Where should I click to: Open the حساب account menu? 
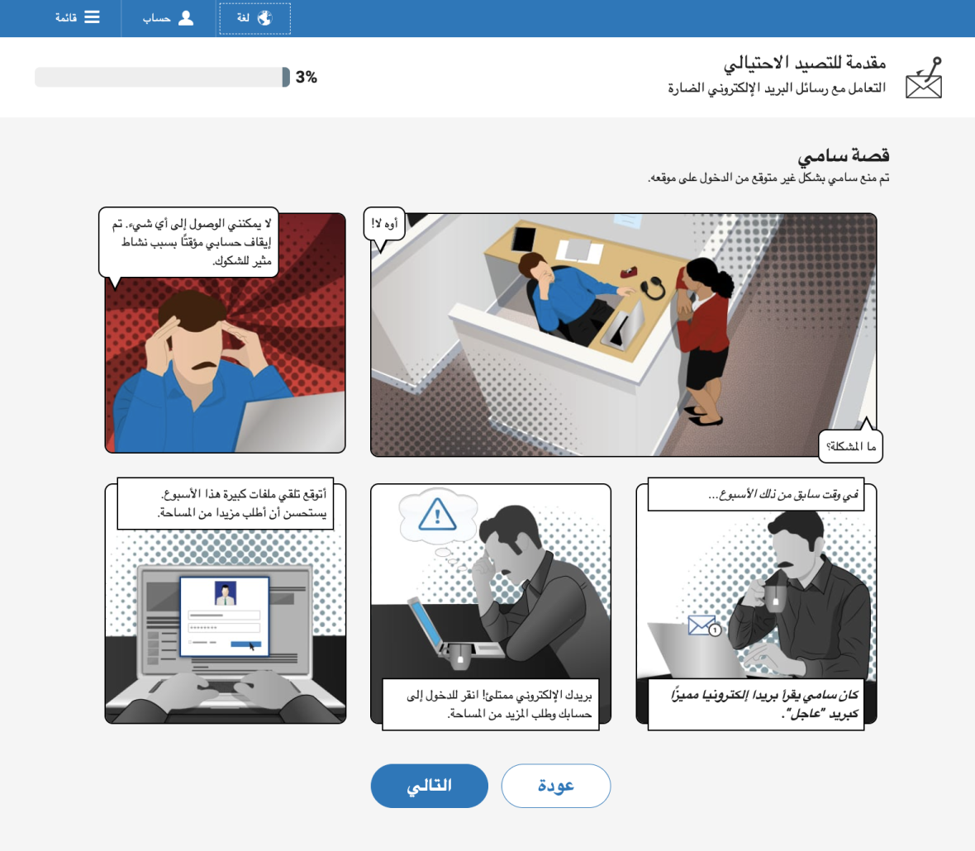click(169, 19)
